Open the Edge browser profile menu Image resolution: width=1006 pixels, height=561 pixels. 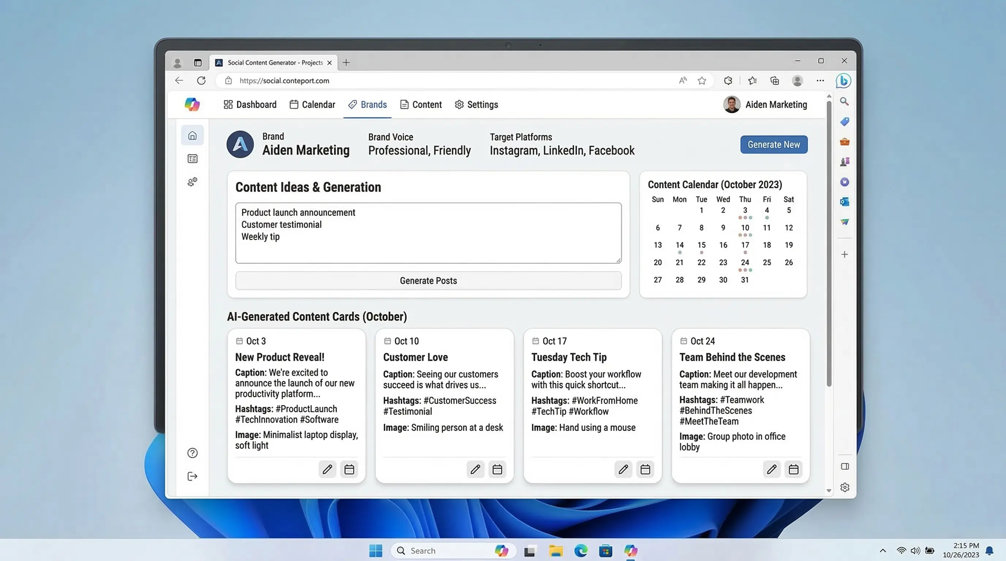(798, 80)
